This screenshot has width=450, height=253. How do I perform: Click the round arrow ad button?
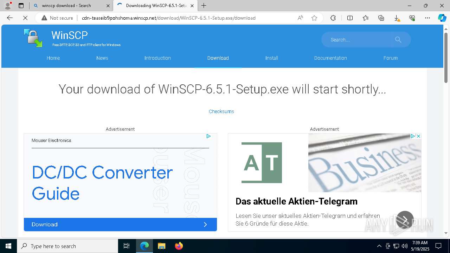pos(405,220)
